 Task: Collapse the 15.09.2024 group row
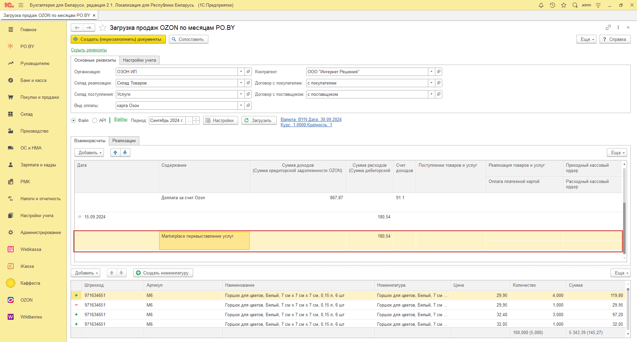(x=80, y=217)
